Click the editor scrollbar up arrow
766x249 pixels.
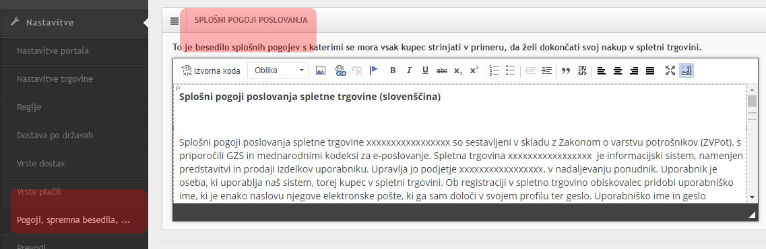click(752, 89)
